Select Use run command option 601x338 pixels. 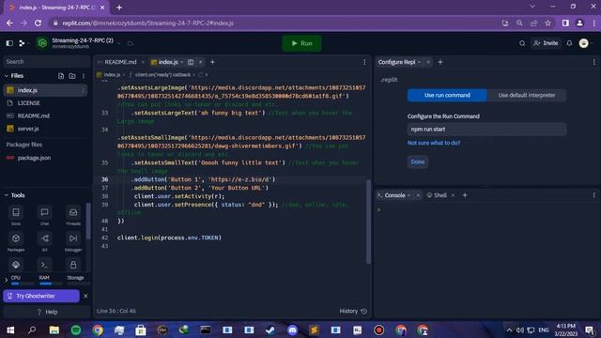point(447,96)
